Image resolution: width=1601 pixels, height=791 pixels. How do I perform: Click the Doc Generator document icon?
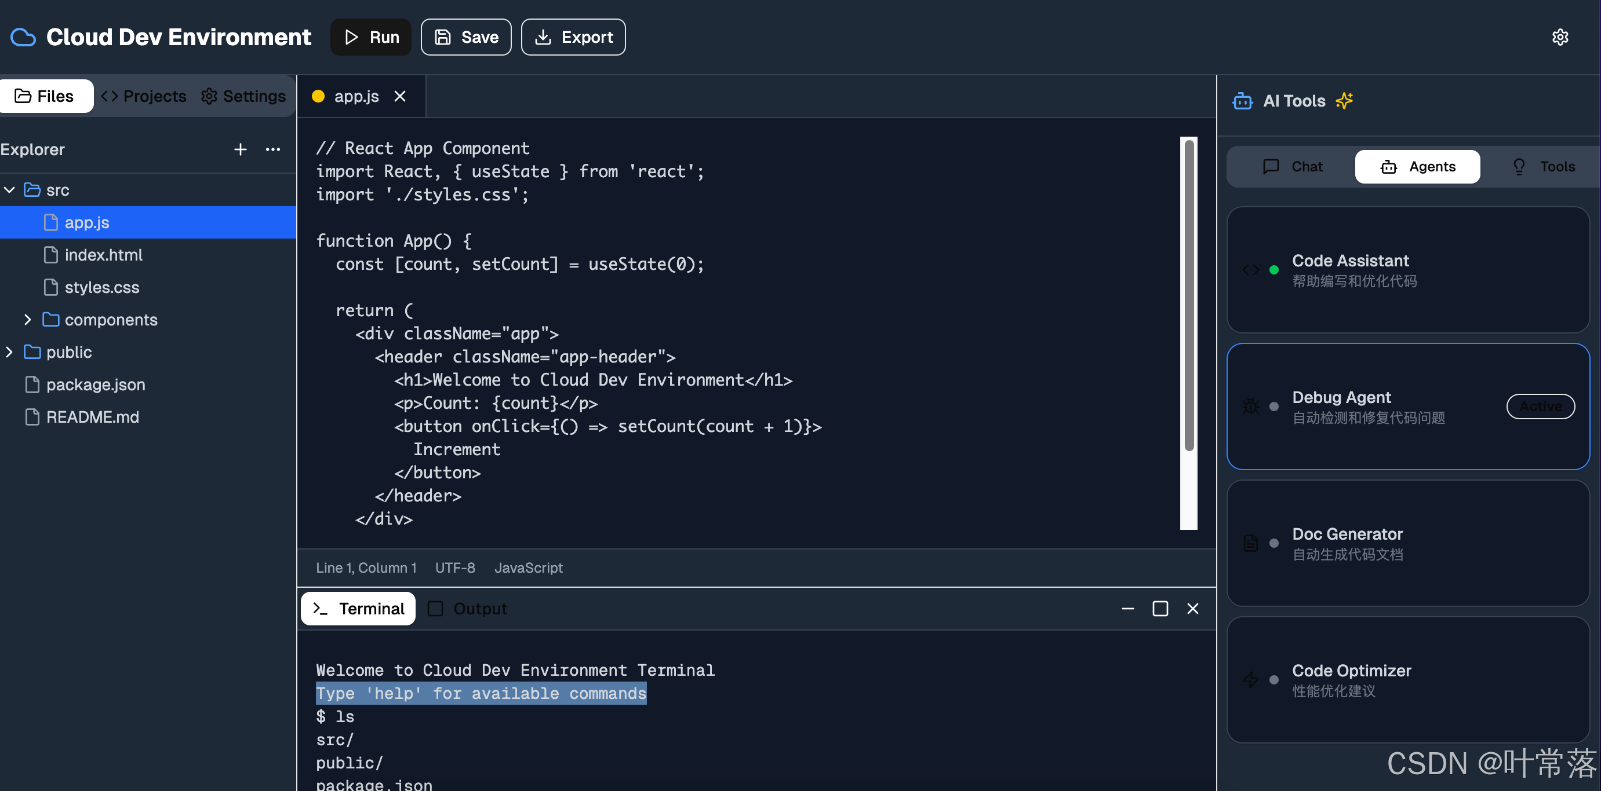click(1250, 543)
